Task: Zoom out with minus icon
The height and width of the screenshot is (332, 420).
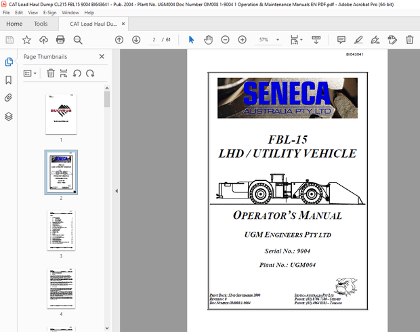Action: pos(226,40)
